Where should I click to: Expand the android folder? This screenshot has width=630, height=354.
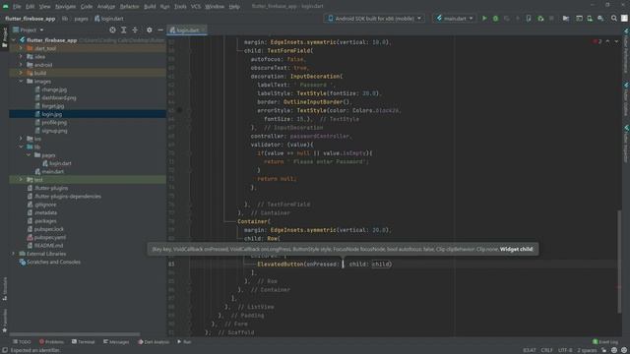(21, 65)
